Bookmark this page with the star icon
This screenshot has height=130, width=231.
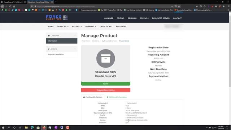click(x=179, y=6)
